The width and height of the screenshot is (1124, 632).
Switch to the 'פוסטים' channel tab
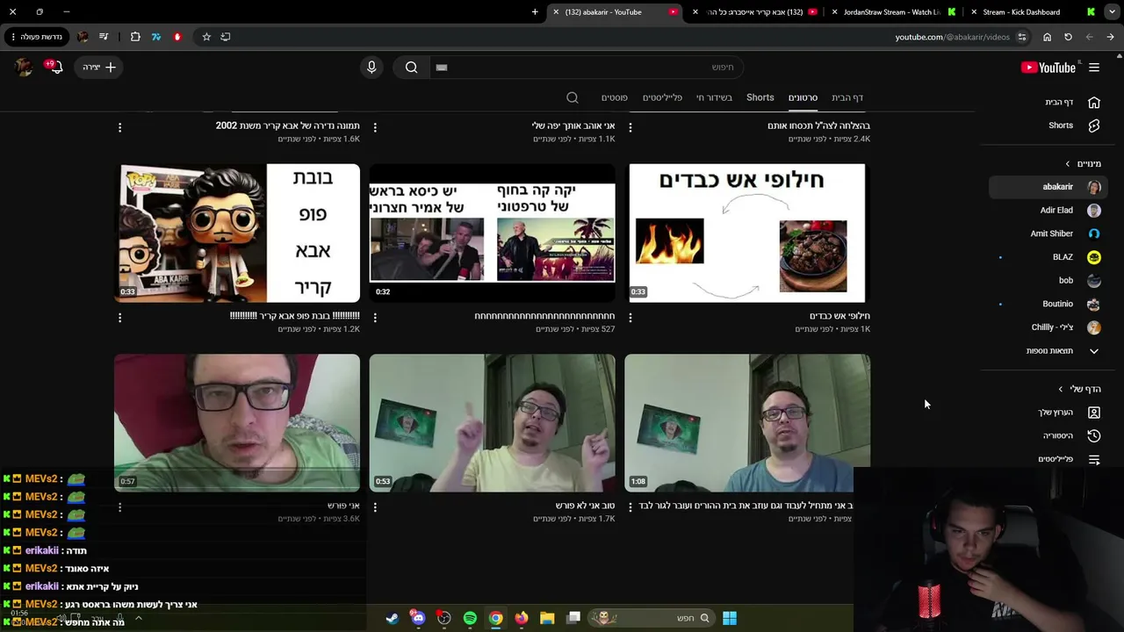point(614,97)
